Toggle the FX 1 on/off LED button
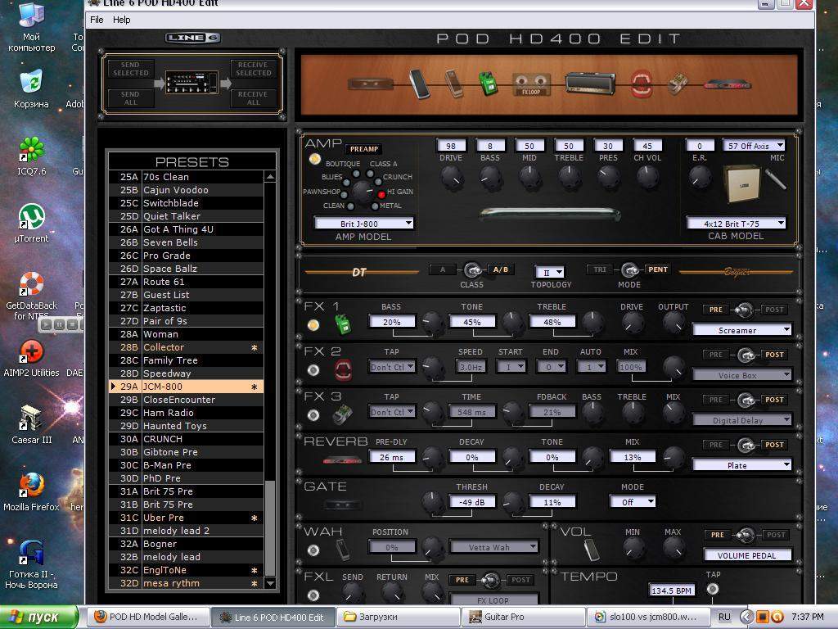838x629 pixels. click(x=313, y=326)
